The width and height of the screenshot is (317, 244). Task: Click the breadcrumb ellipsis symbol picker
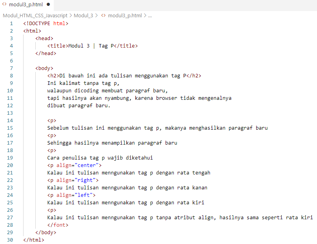pos(150,16)
